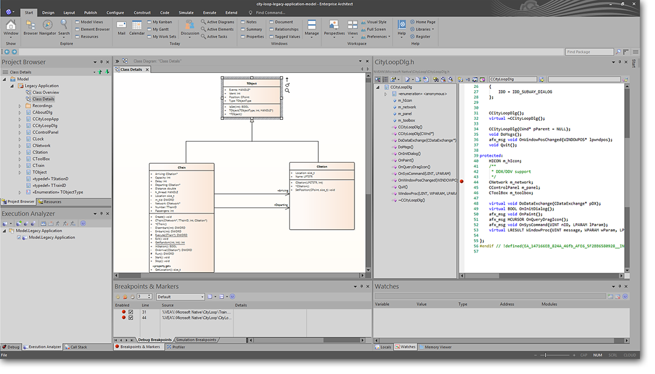Viewport: 655px width, 374px height.
Task: Open the Perspectives icon
Action: tap(334, 25)
